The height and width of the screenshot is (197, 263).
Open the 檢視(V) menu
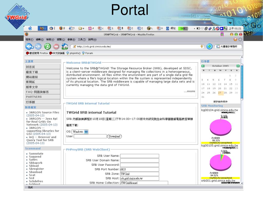[x=50, y=40]
